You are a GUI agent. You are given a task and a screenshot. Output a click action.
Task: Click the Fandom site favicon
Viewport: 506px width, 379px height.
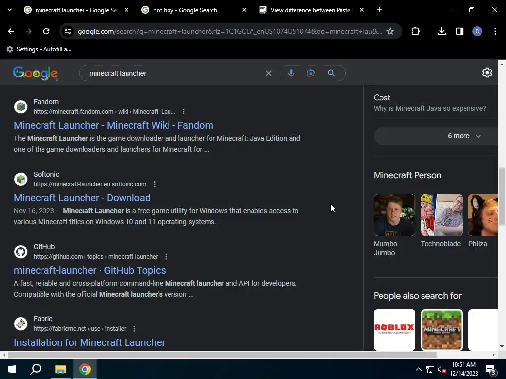[21, 107]
